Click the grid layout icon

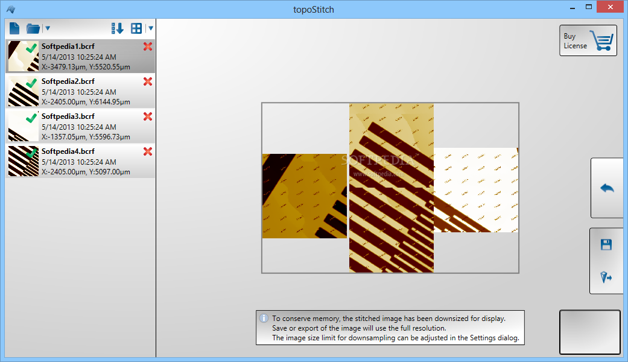136,28
